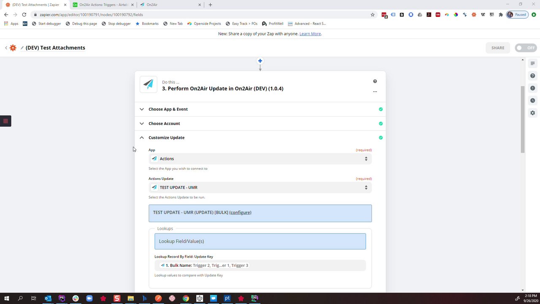Open the Help icon in right sidebar

[x=532, y=76]
